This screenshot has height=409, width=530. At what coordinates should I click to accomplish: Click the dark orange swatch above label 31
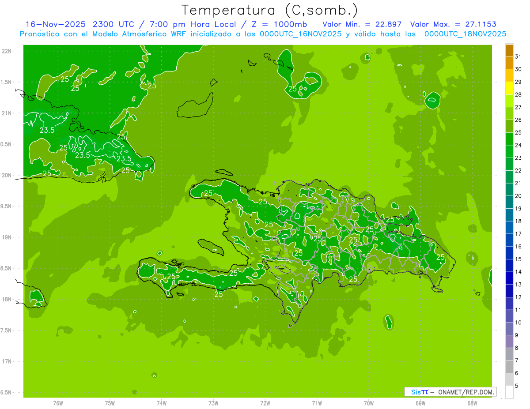tap(509, 50)
